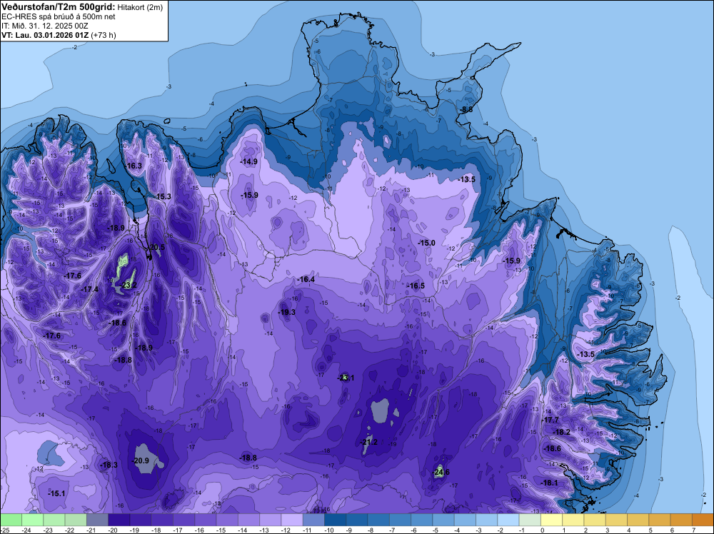Click the legend color cell between -25 and -24
The image size is (714, 534).
click(11, 520)
